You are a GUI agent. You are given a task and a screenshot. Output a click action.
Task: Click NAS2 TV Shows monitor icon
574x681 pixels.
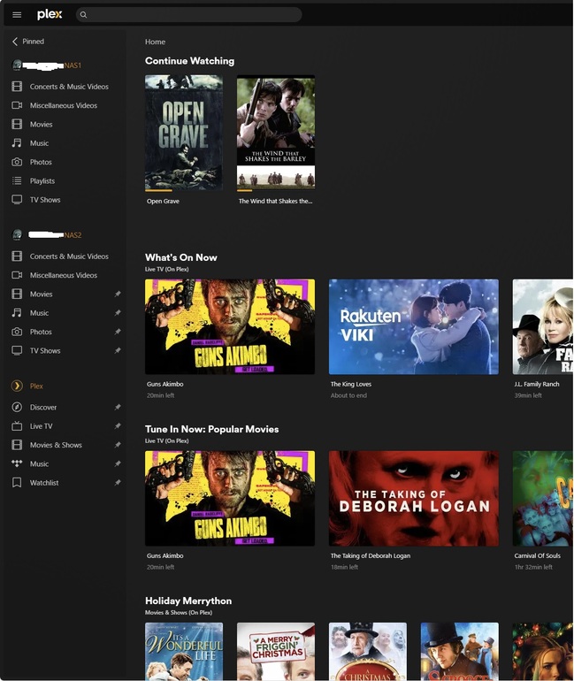point(17,350)
